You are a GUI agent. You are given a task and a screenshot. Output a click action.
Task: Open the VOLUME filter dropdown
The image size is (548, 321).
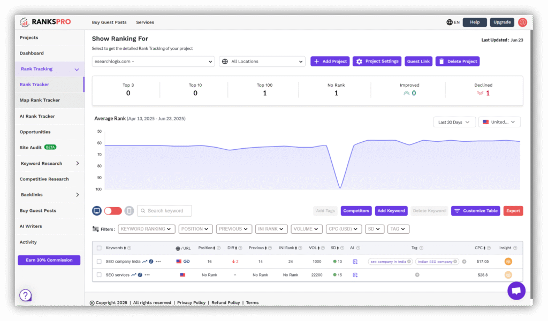coord(306,229)
